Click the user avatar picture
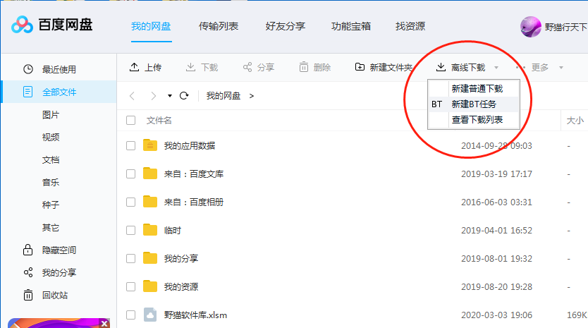Screen dimensions: 588x328 531,27
